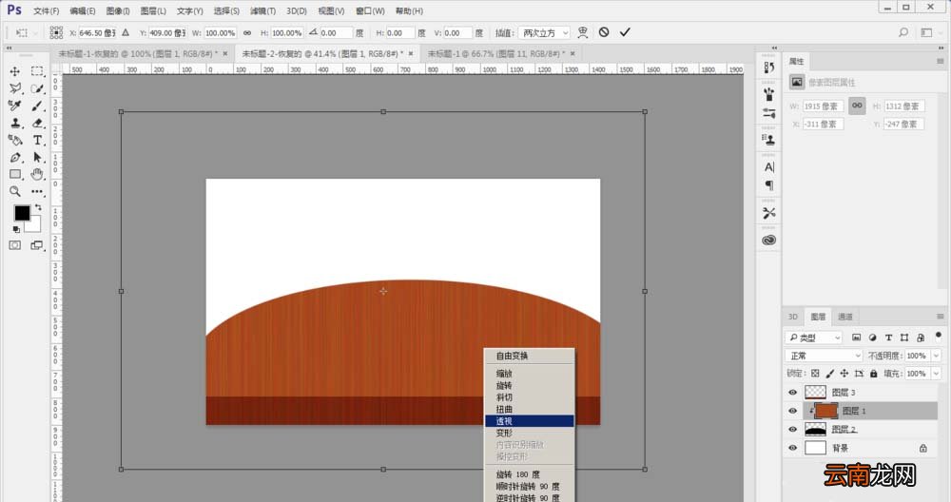Commit transform with the checkmark icon

click(625, 32)
